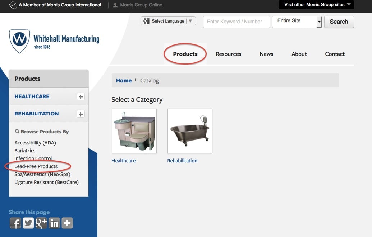The height and width of the screenshot is (237, 372).
Task: Browse Infection Control products
Action: [x=33, y=158]
